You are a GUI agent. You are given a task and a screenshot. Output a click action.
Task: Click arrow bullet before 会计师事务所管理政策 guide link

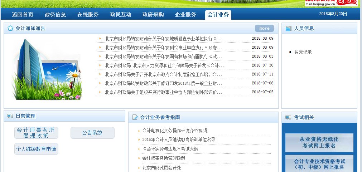139,158
